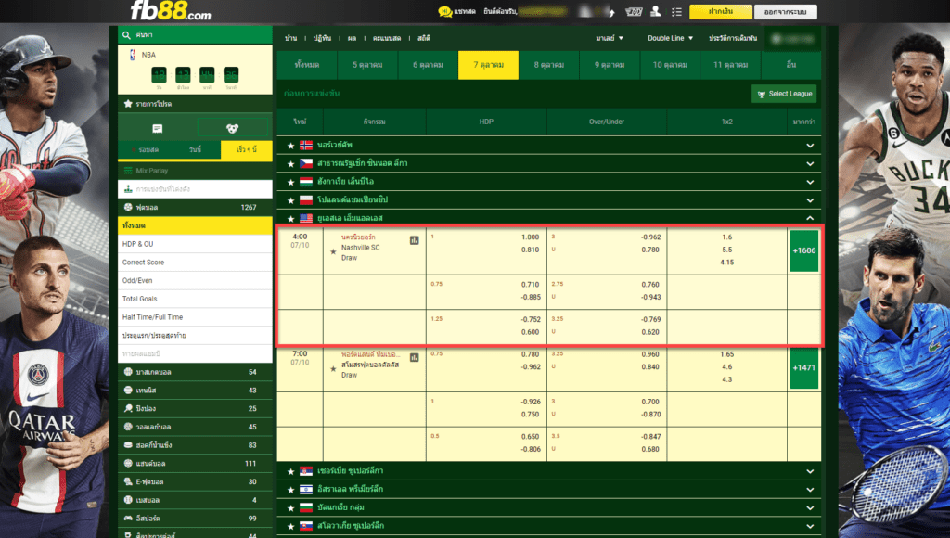The height and width of the screenshot is (538, 950).
Task: Toggle favorite star for Norway league
Action: click(290, 146)
